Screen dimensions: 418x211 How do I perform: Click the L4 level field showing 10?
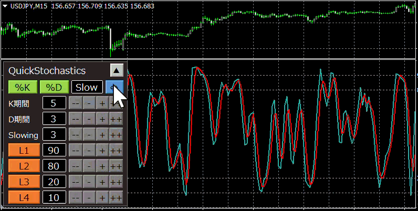[54, 197]
